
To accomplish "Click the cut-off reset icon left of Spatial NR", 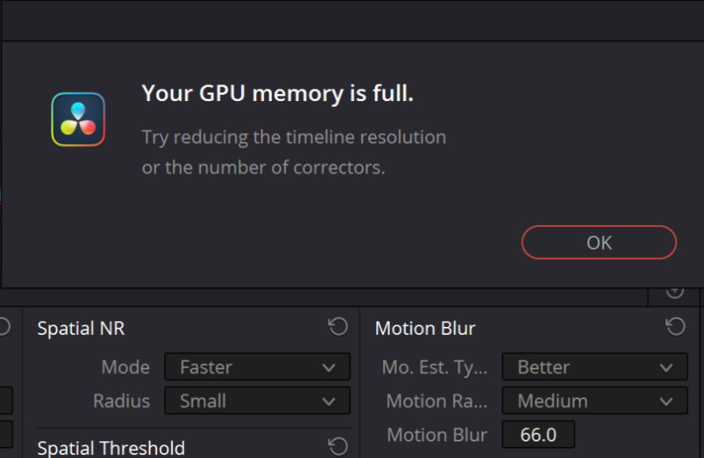I will 3,327.
